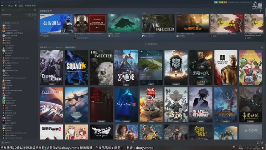This screenshot has width=266, height=150.
Task: Open Everspace 2 game cover
Action: coord(52,105)
